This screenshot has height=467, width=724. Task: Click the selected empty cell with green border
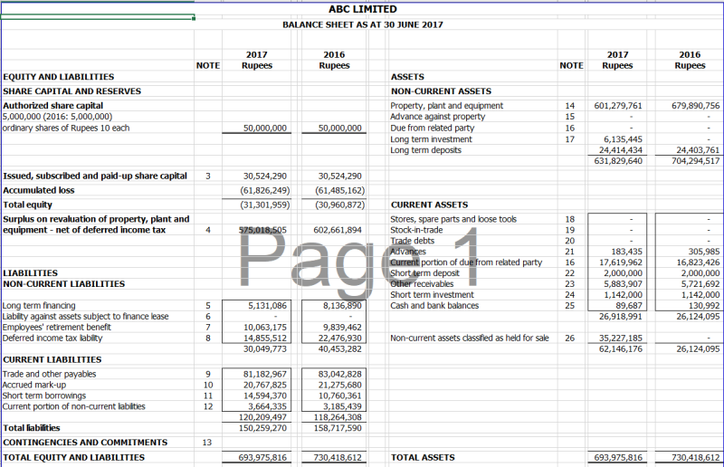tap(98, 17)
